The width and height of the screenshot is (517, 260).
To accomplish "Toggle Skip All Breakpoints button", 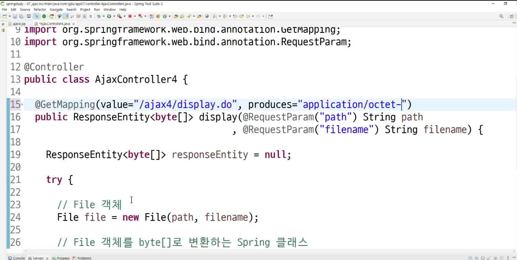I will [36, 16].
